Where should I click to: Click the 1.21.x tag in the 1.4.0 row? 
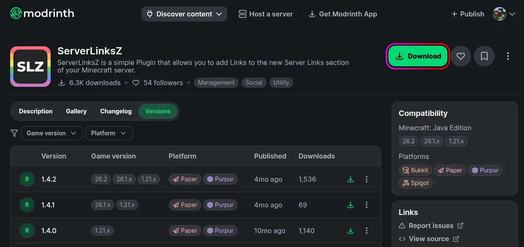coord(103,231)
